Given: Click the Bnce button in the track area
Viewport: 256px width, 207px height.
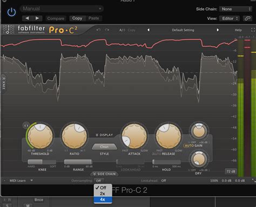Looking at the screenshot, I should pyautogui.click(x=39, y=200).
